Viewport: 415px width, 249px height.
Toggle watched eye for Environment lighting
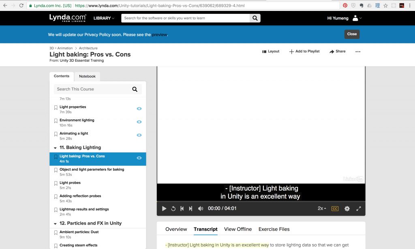pos(139,122)
